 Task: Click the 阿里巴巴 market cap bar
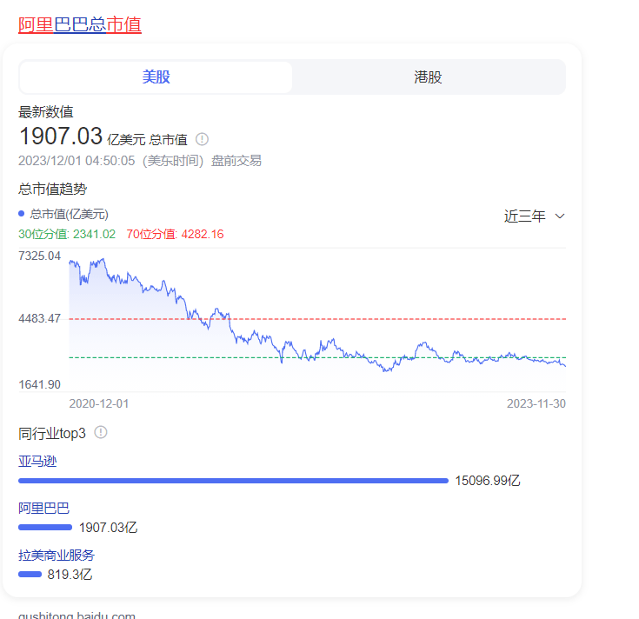45,528
